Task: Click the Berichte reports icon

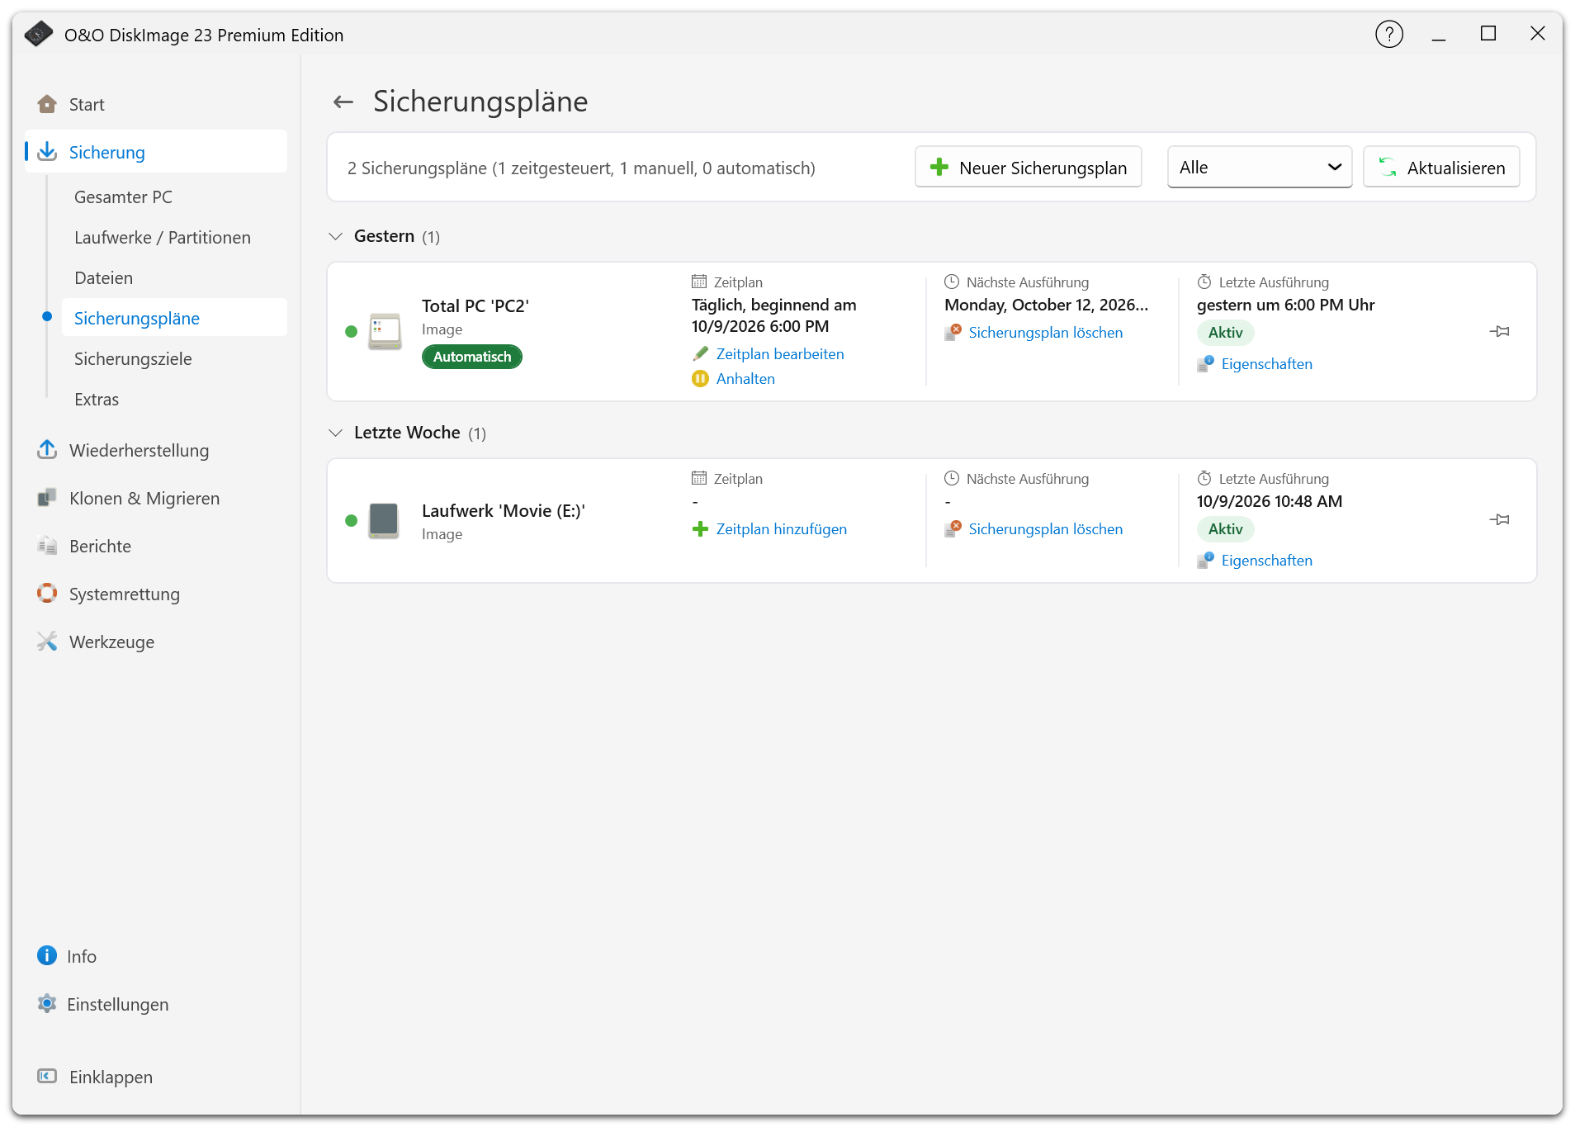Action: (x=47, y=546)
